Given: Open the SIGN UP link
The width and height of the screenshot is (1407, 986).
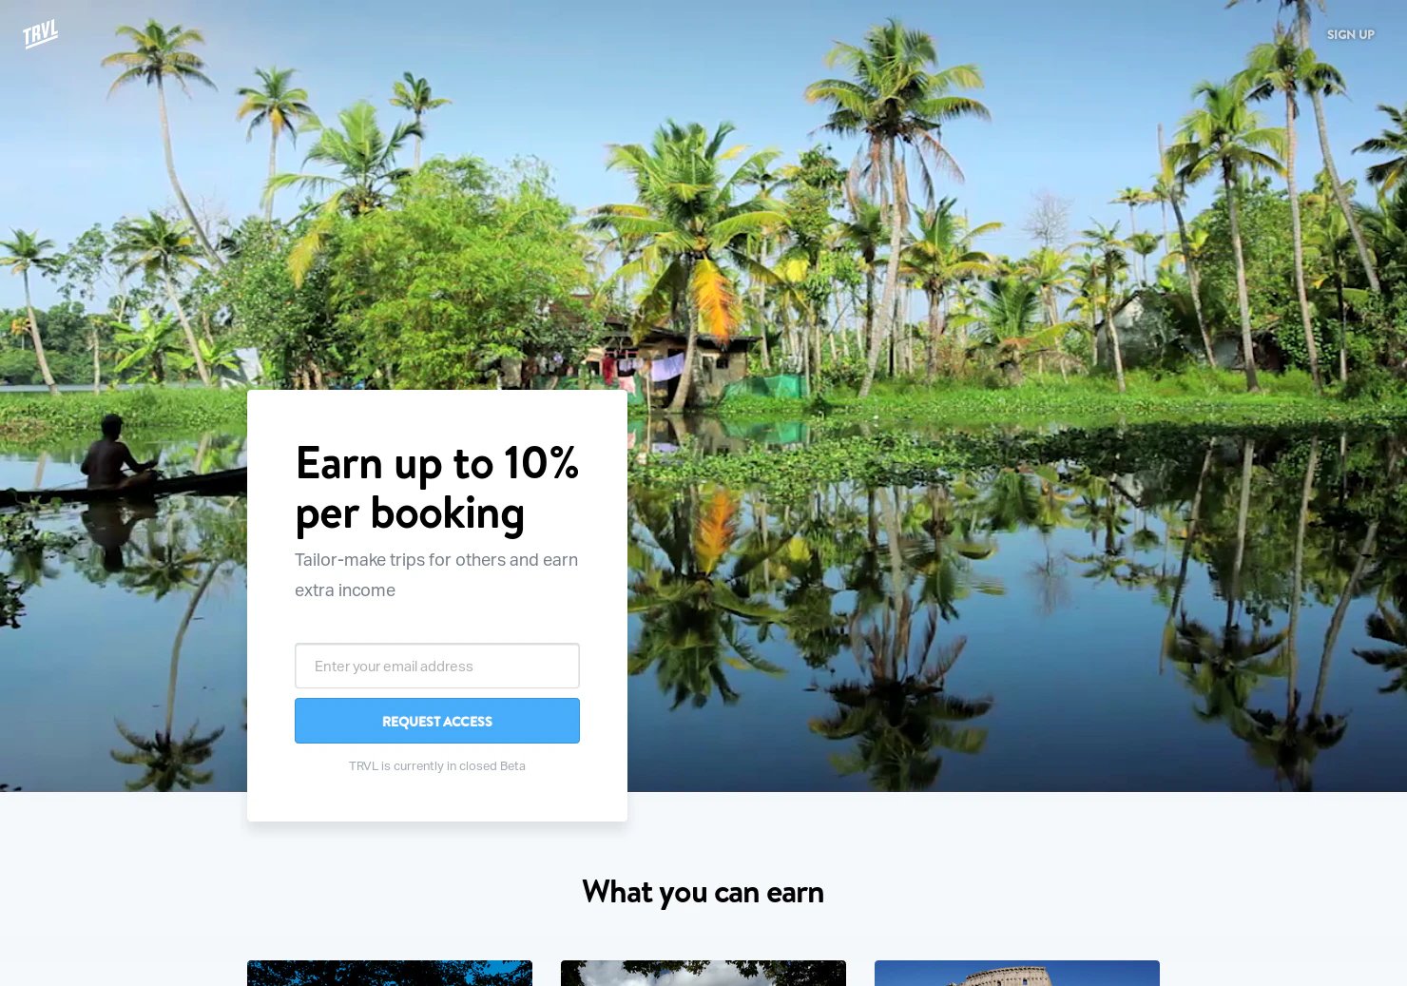Looking at the screenshot, I should (x=1350, y=34).
